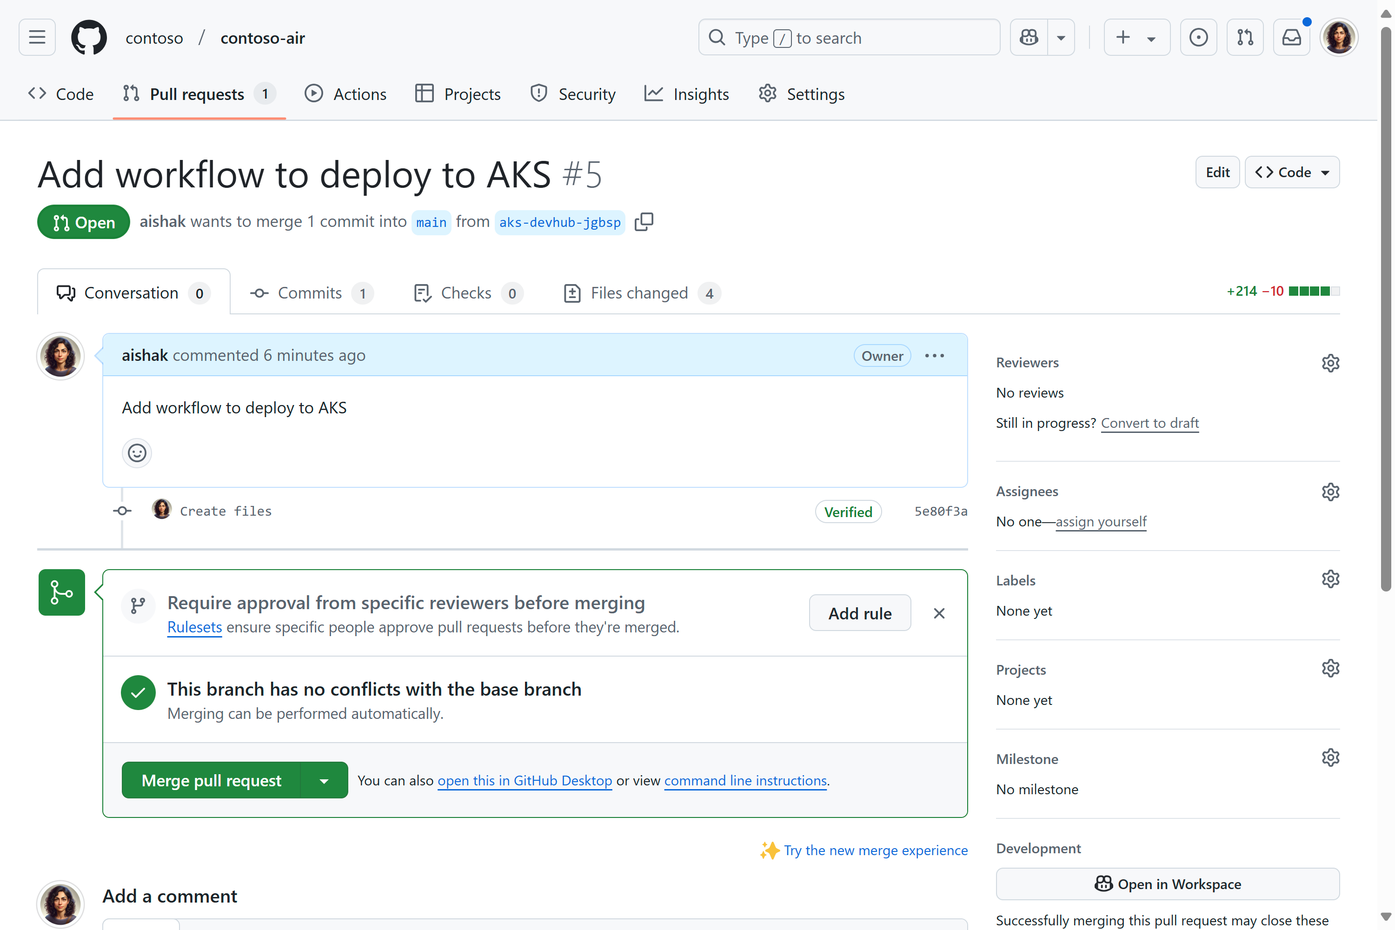
Task: Open Reviewers gear settings
Action: coord(1330,363)
